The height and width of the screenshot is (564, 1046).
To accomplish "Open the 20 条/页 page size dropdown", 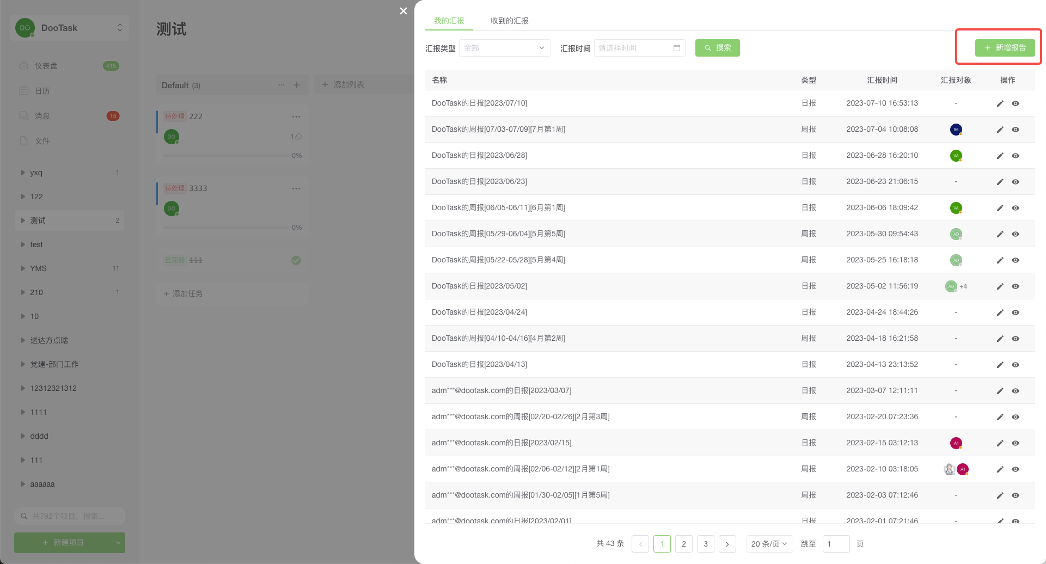I will (769, 544).
